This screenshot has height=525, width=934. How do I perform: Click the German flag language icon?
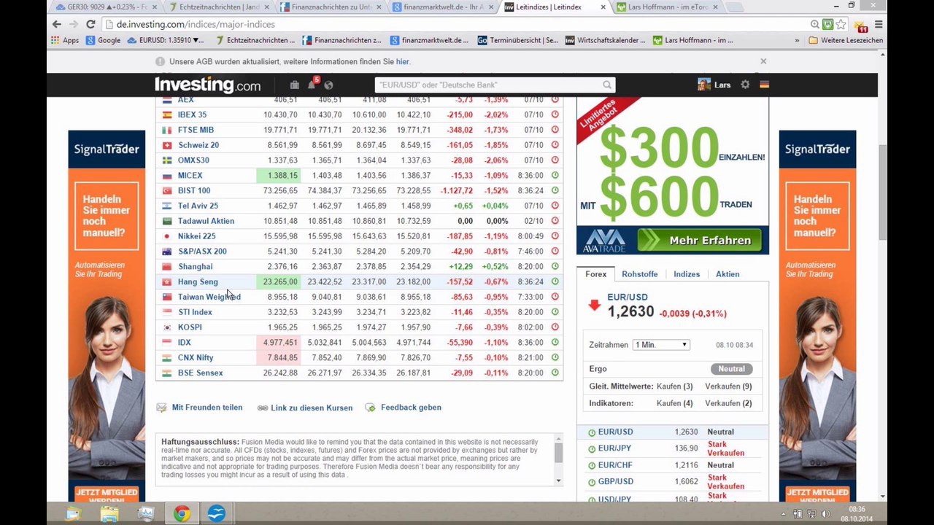click(x=764, y=85)
